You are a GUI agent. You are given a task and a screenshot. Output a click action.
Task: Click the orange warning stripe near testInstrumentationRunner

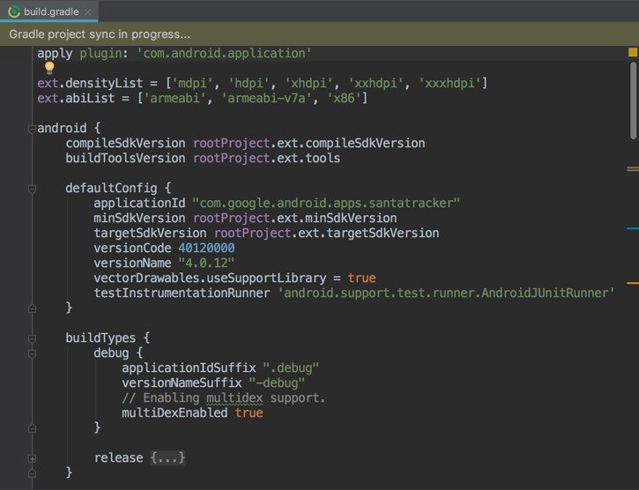pos(632,283)
